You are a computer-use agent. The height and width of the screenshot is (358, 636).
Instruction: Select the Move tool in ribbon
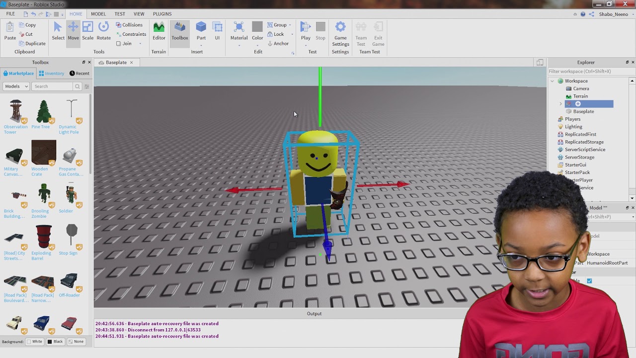73,31
